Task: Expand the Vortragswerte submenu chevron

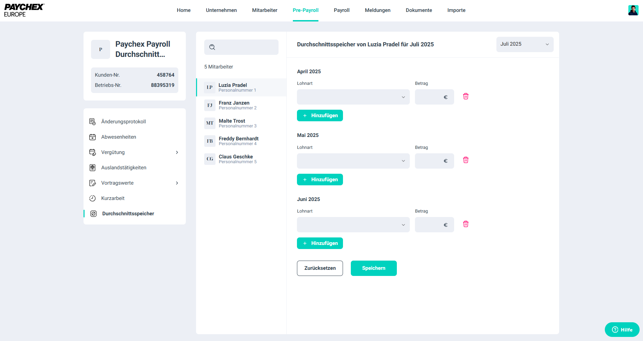Action: tap(177, 183)
